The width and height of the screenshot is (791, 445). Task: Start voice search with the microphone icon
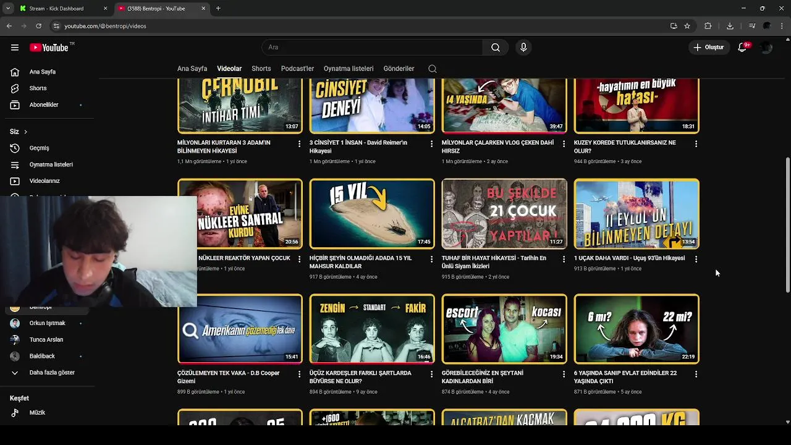[x=523, y=48]
